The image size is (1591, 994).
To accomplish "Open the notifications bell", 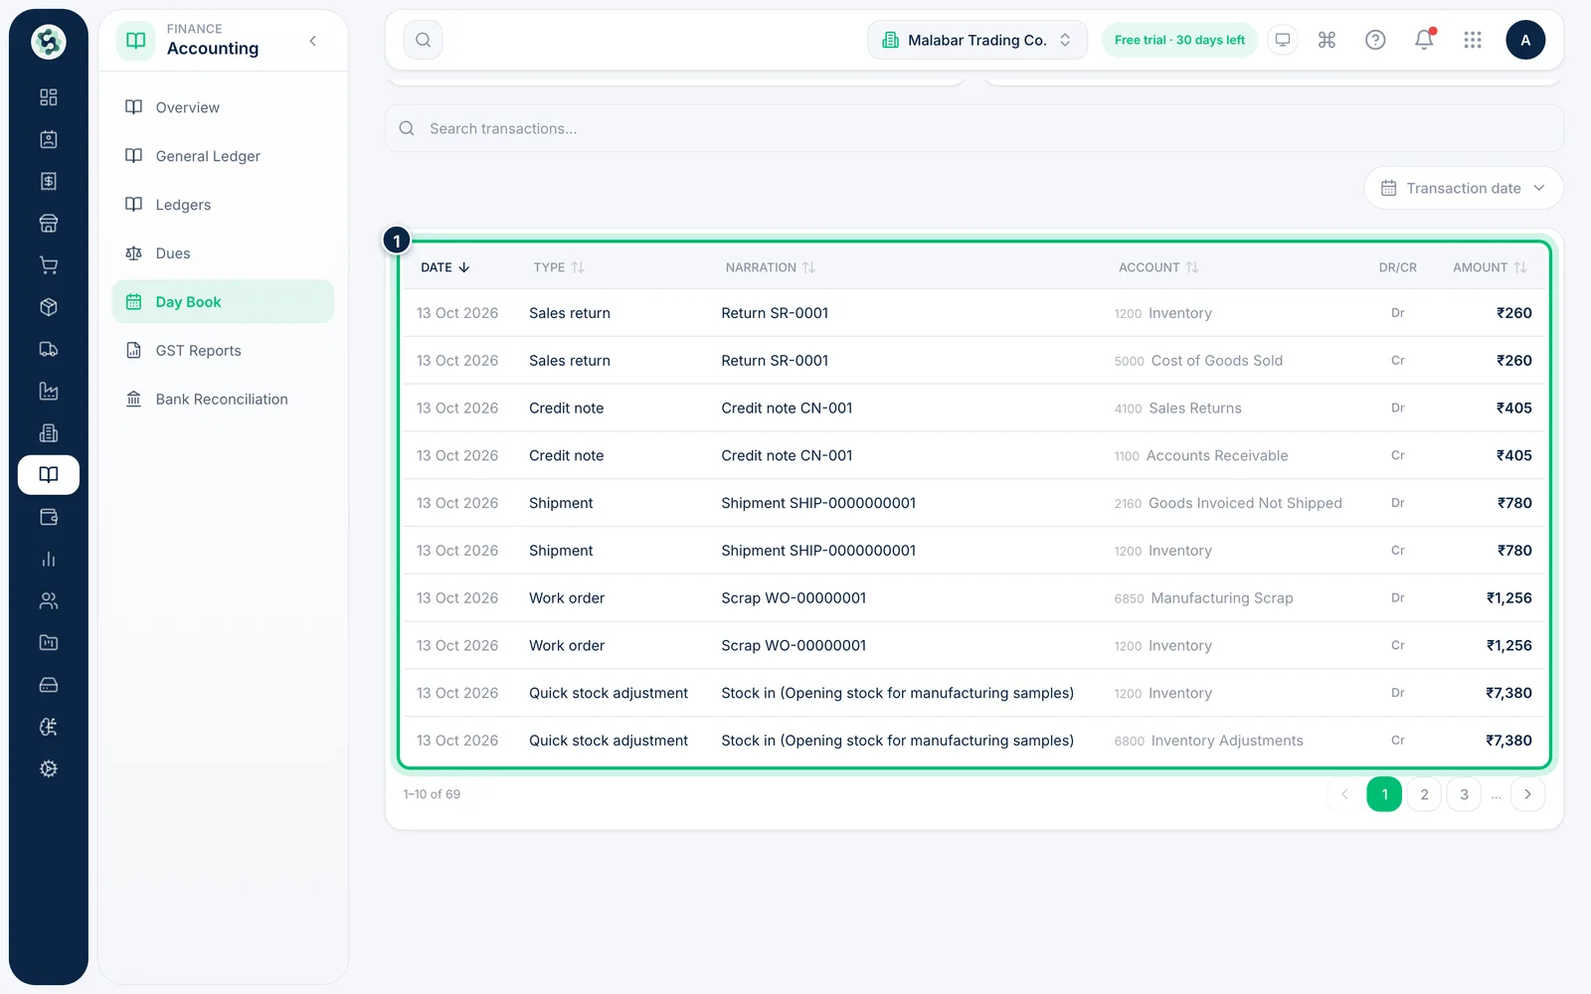I will 1424,40.
